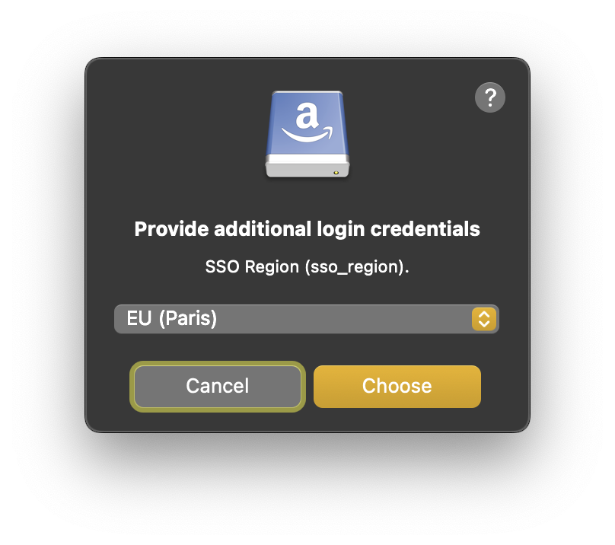Click the yellow up-down chevrons icon
The image size is (615, 545).
484,319
